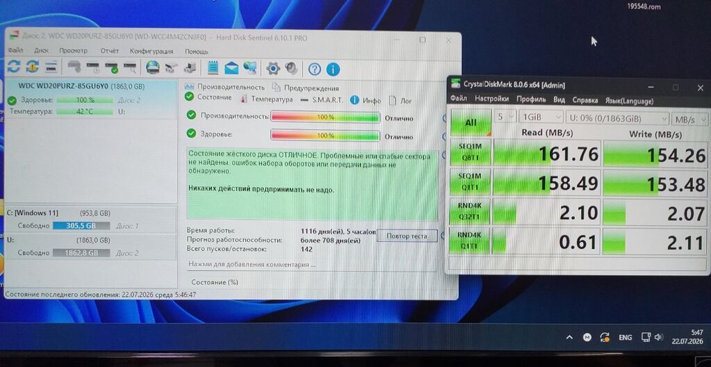The height and width of the screenshot is (367, 711).
Task: Run the RND4K Q32T1 test button
Action: click(470, 212)
